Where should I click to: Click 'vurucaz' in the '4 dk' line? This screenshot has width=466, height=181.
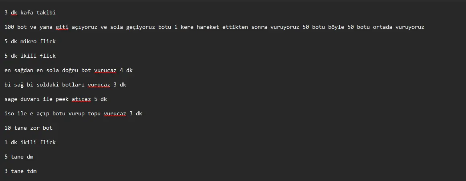coord(105,70)
